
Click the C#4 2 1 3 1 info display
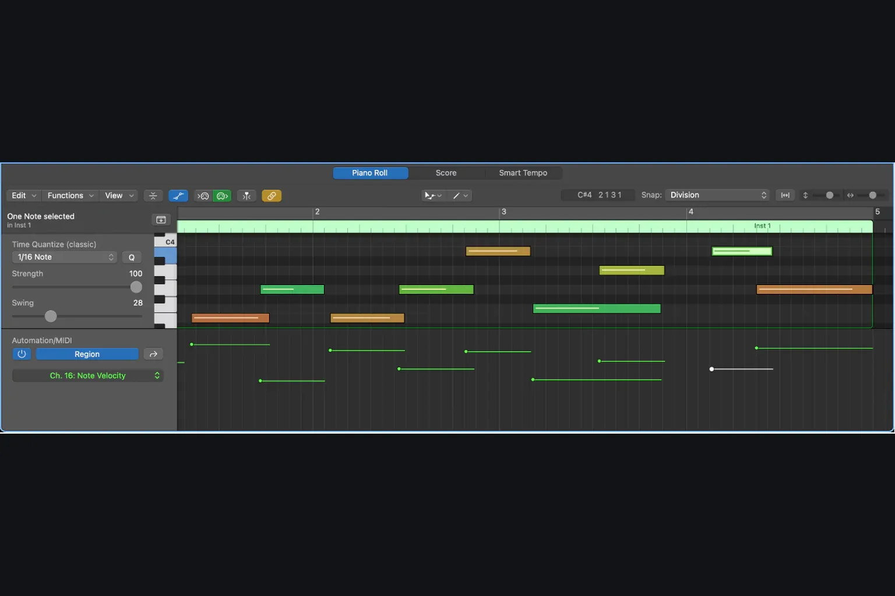point(598,195)
